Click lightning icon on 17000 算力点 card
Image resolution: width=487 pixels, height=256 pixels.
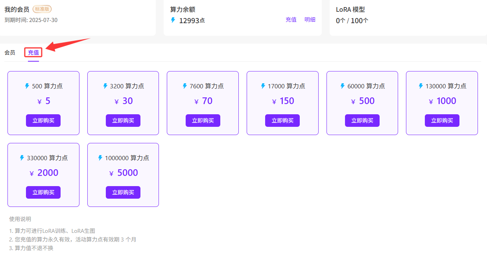[263, 86]
